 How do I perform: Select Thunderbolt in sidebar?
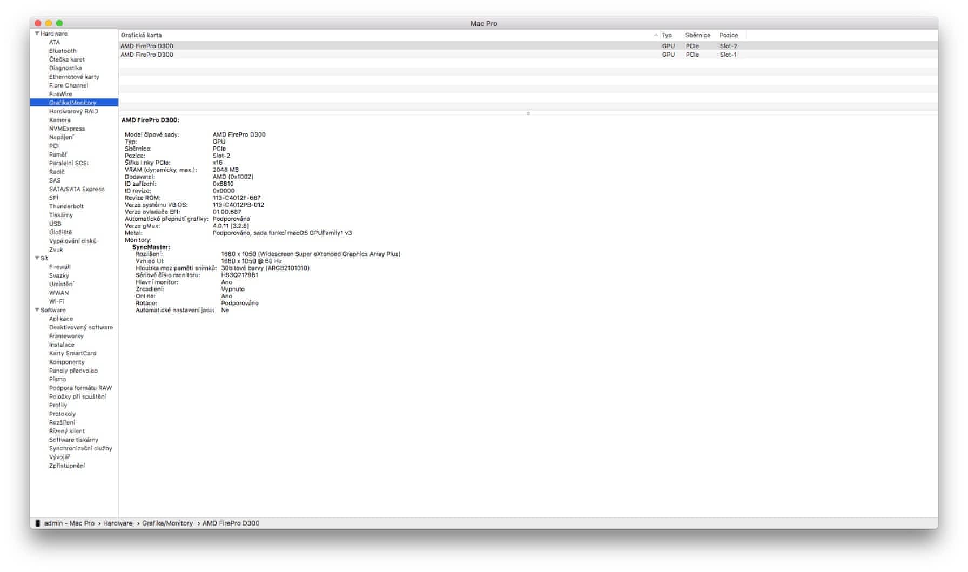[x=66, y=206]
